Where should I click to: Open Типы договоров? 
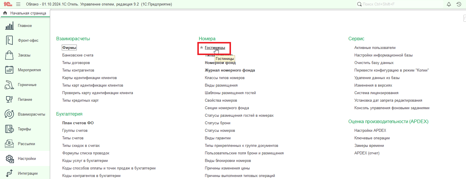(76, 63)
